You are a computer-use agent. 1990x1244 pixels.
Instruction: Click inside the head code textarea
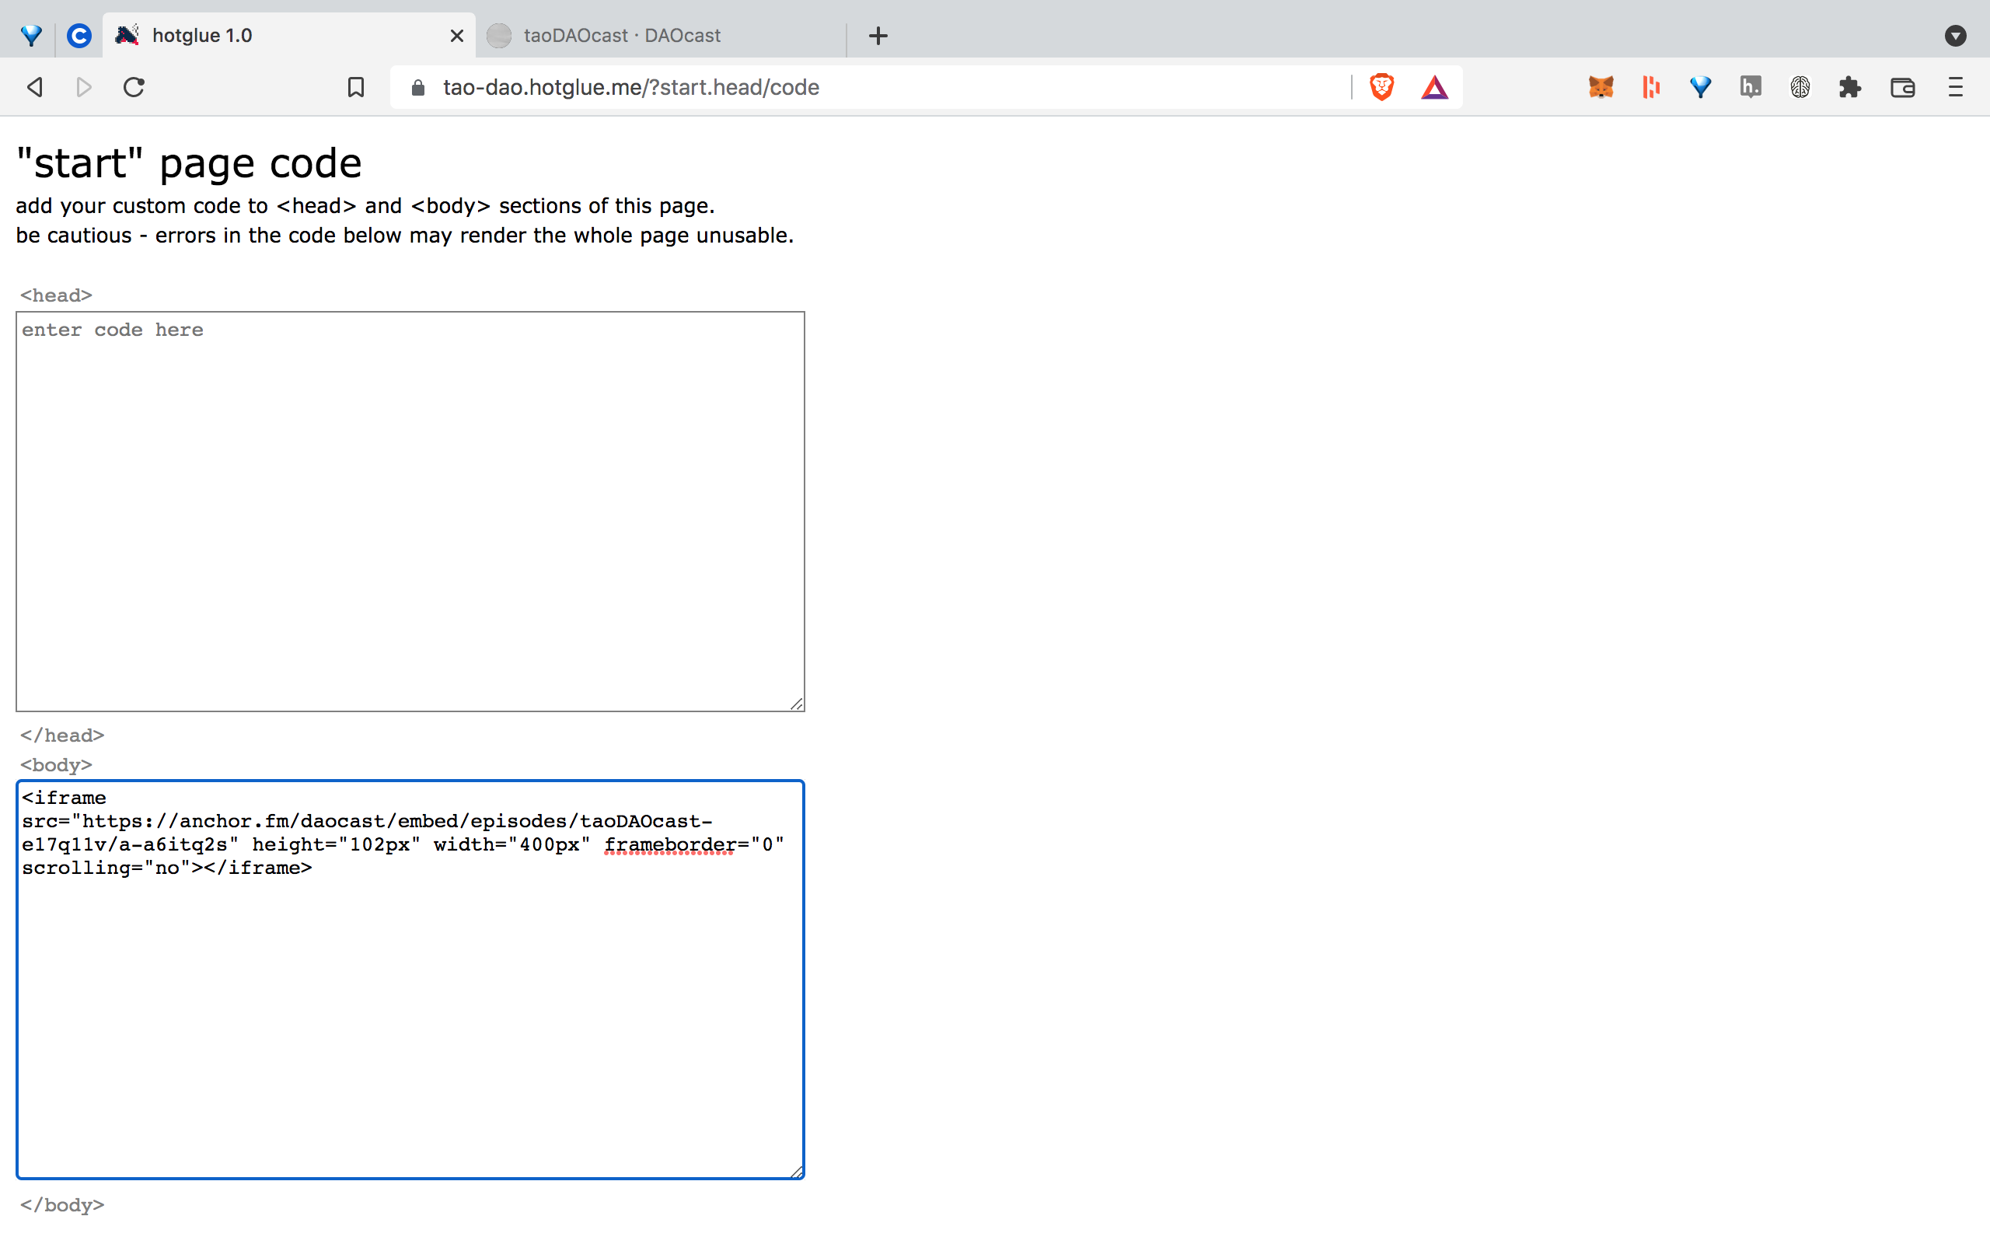click(410, 510)
